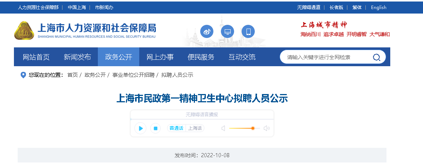423x167 pixels.
Task: Open 人力资源社会保障部 link
Action: click(38, 8)
